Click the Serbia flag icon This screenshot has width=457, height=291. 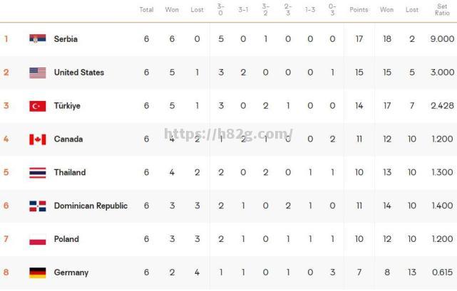click(38, 39)
